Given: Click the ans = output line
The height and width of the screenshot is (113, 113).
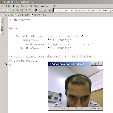Looking at the screenshot, I should click(13, 28).
